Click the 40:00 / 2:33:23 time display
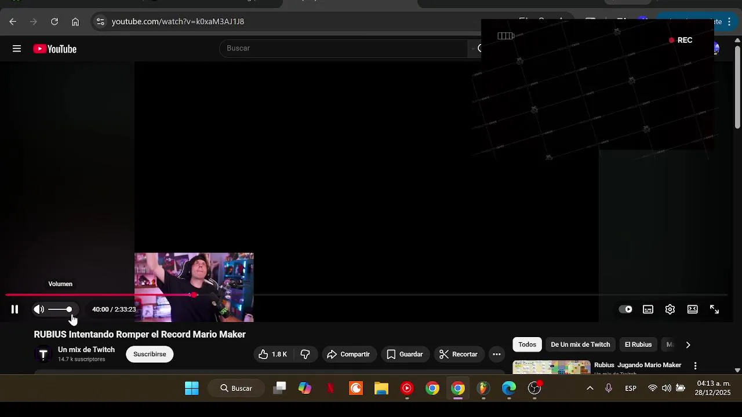The width and height of the screenshot is (742, 417). (x=114, y=309)
